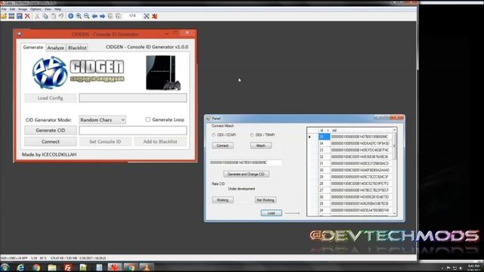Click the Undo arrow toolbar icon

coord(60,16)
